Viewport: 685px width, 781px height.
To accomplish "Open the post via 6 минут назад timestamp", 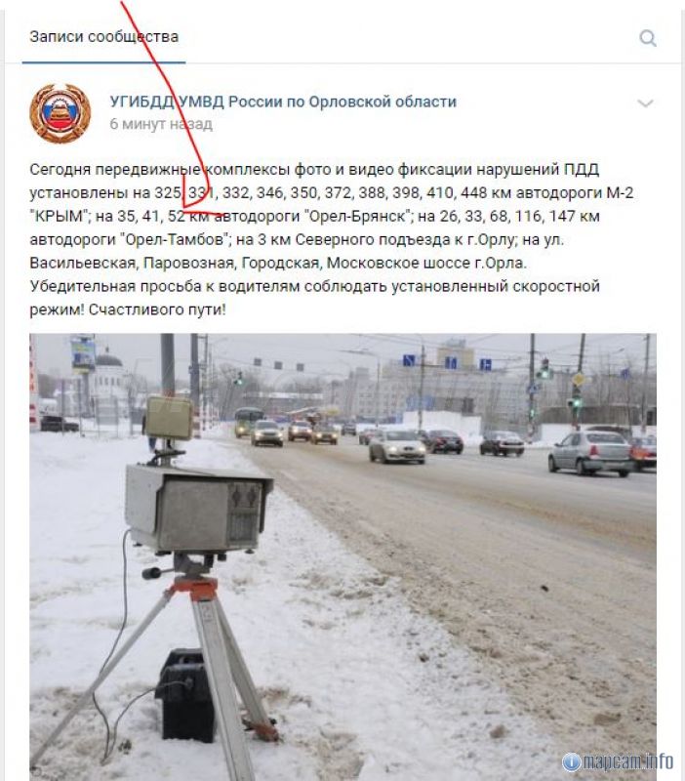I will [x=161, y=124].
